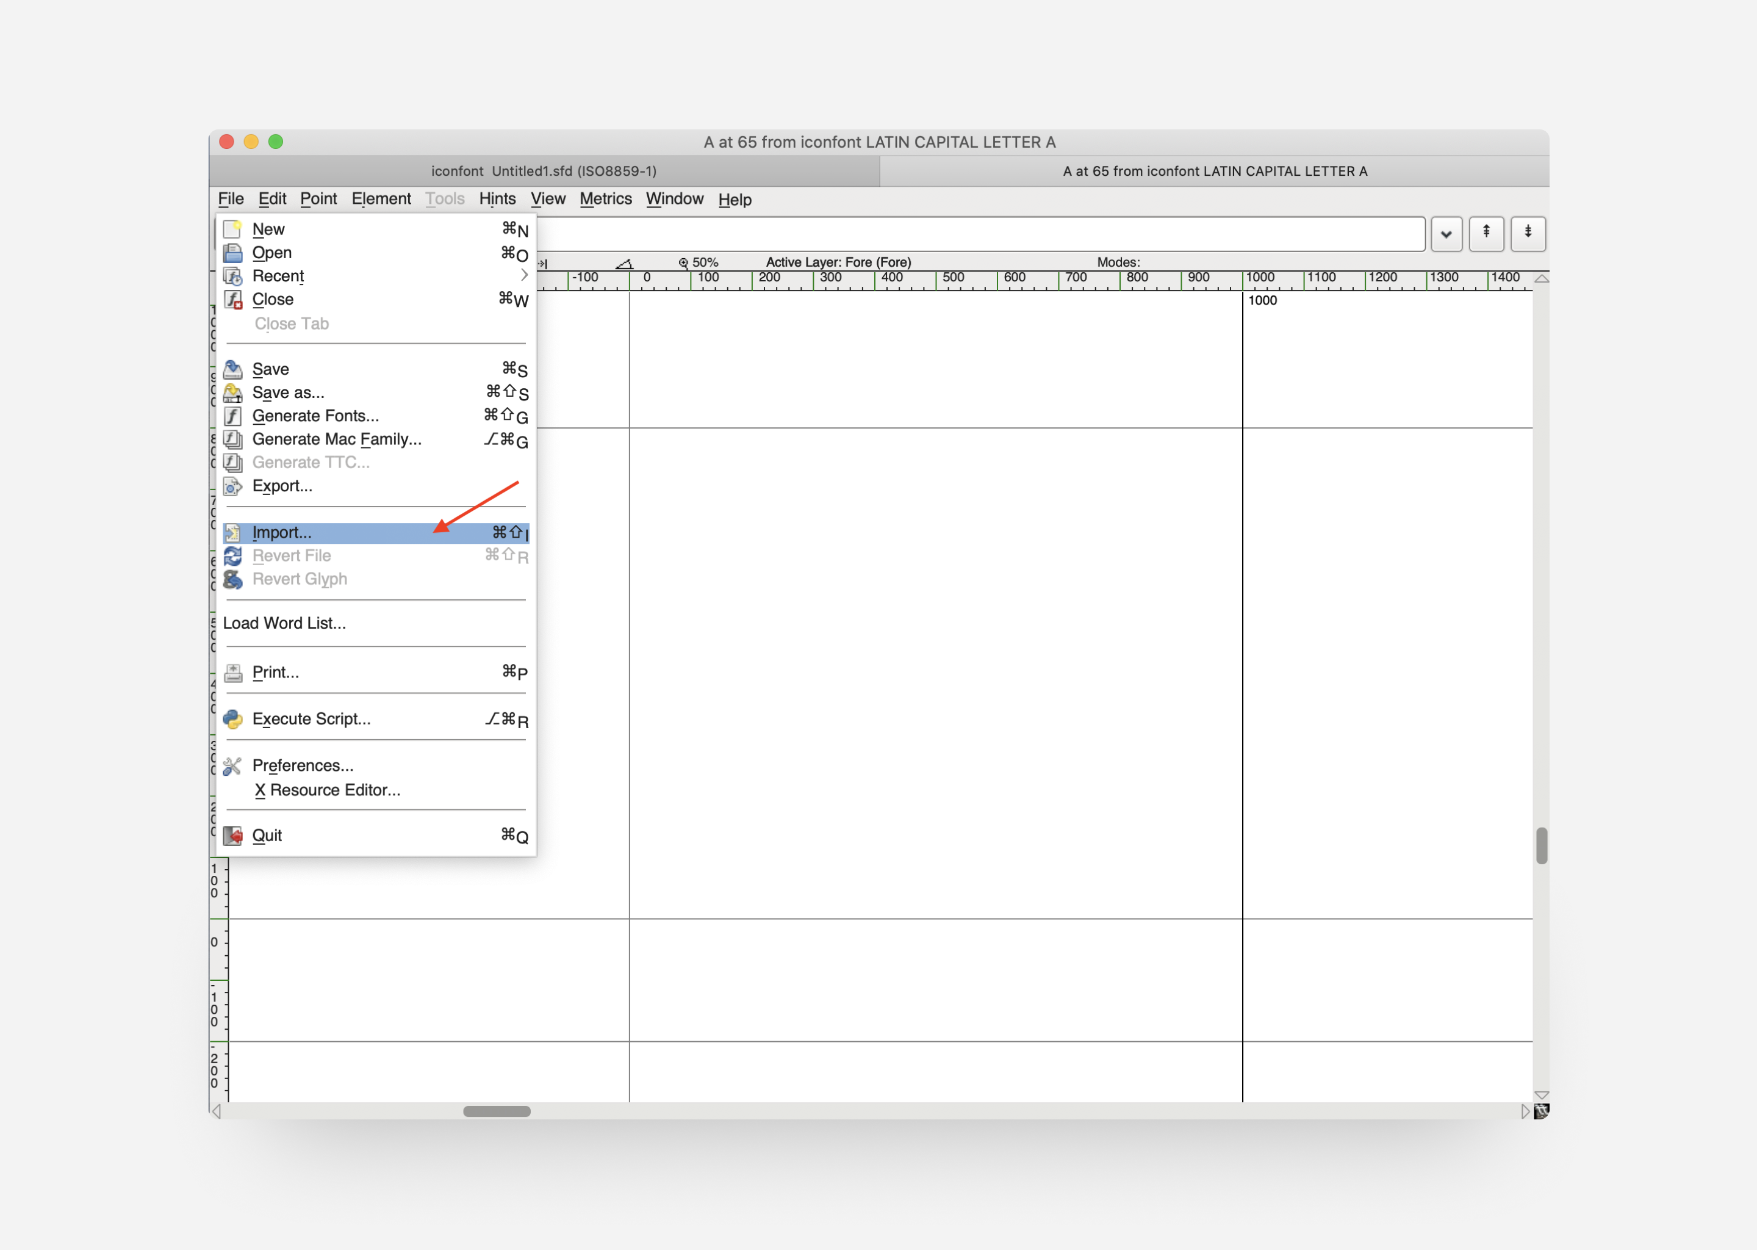Open the word list dropdown arrow
Screen dimensions: 1757x1250
coord(1446,234)
